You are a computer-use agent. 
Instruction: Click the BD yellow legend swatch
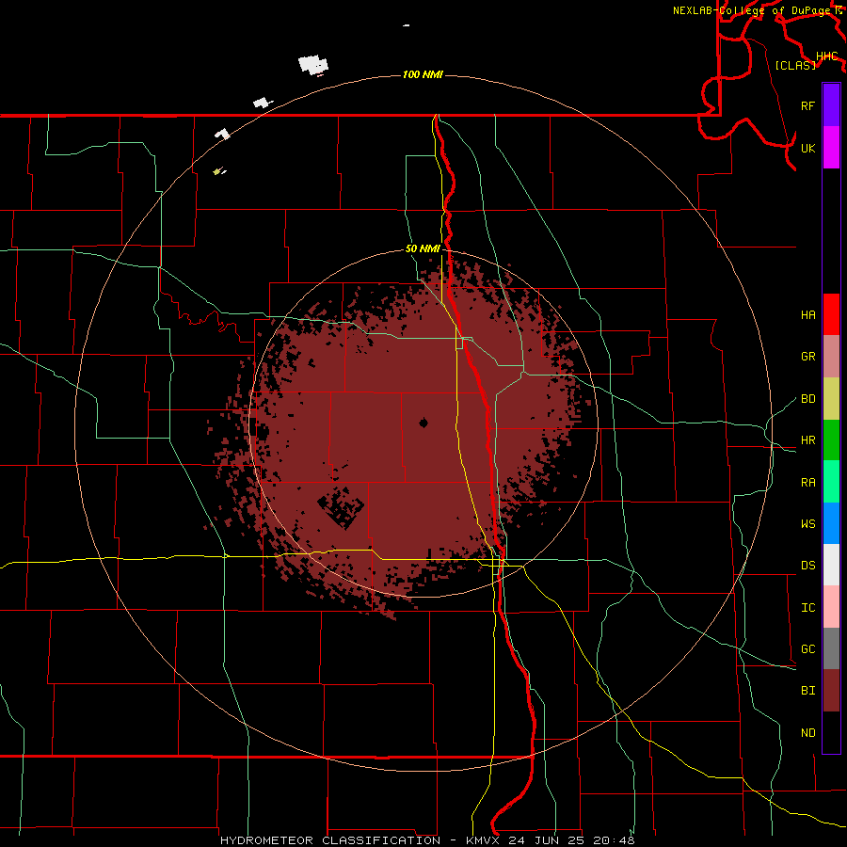click(x=831, y=398)
